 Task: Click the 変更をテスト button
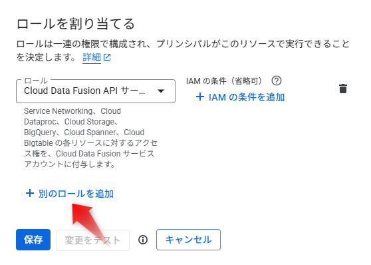[x=93, y=240]
